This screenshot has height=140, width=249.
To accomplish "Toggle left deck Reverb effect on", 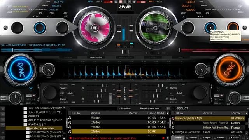I will 83,99.
